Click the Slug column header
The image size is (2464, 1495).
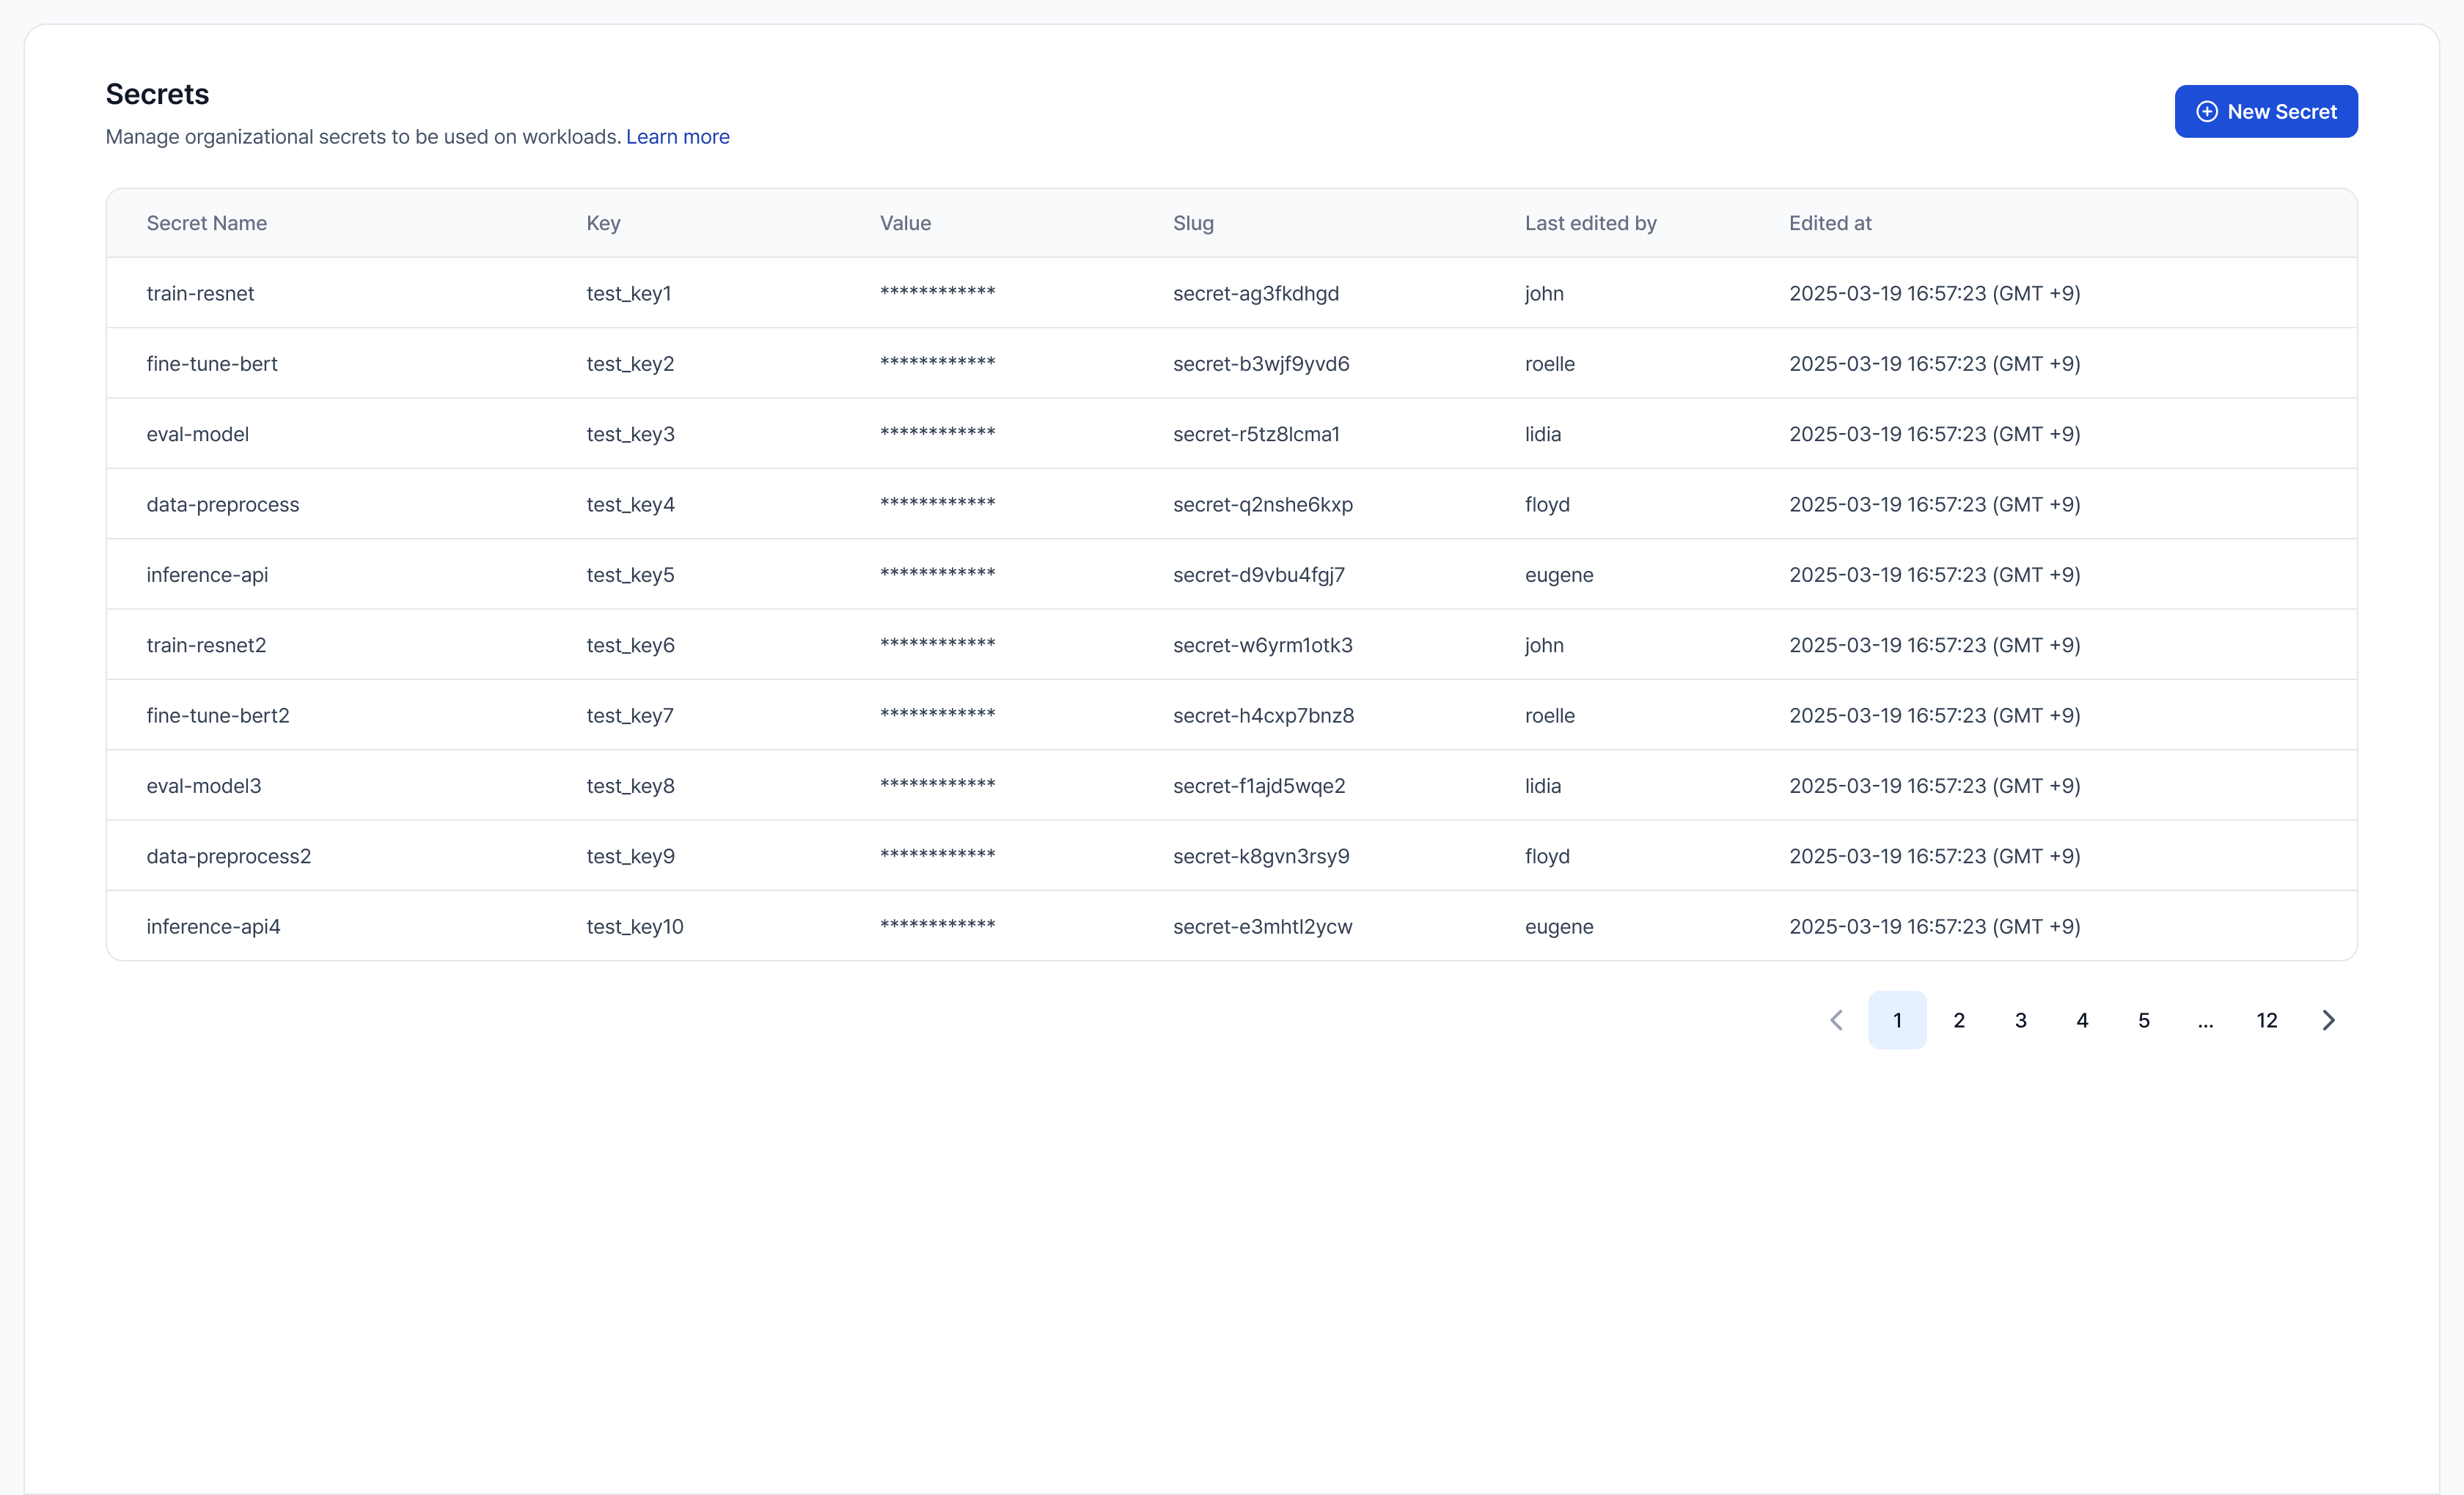(x=1193, y=223)
